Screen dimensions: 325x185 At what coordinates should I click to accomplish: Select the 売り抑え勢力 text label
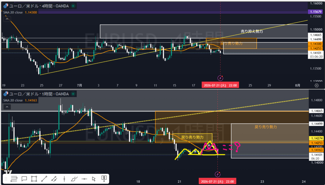tap(252, 31)
